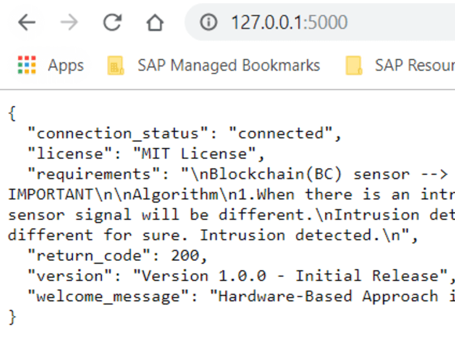Viewport: 455px width, 341px height.
Task: Click the "connected" value in the JSON
Action: (280, 134)
